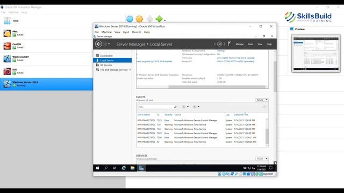Open Machine menu of VirtualBox Manager window
Viewport: 344px width, 193px height.
pos(13,12)
